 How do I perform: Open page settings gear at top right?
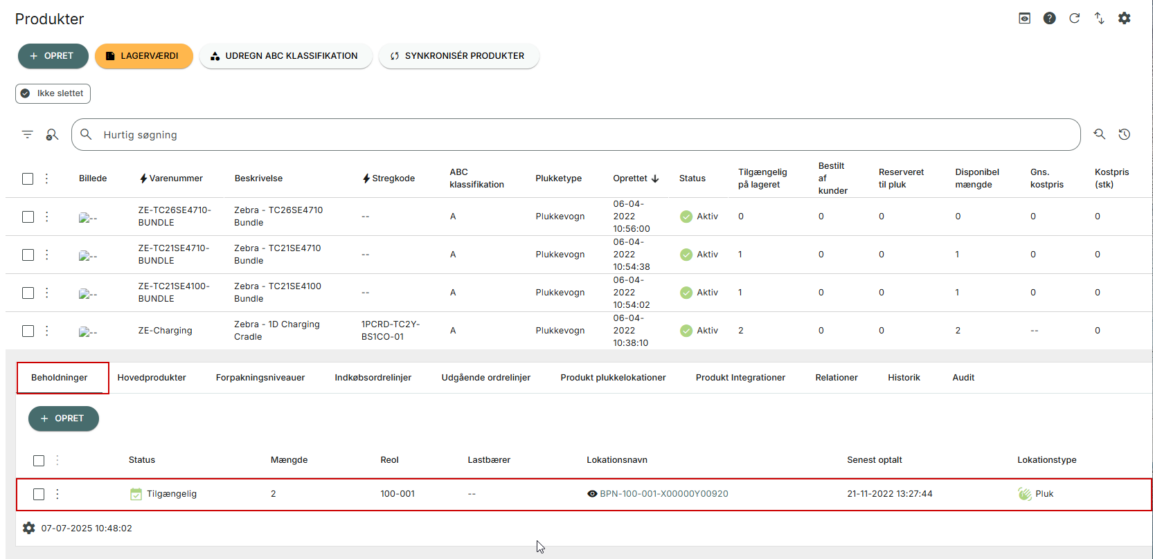click(x=1124, y=19)
